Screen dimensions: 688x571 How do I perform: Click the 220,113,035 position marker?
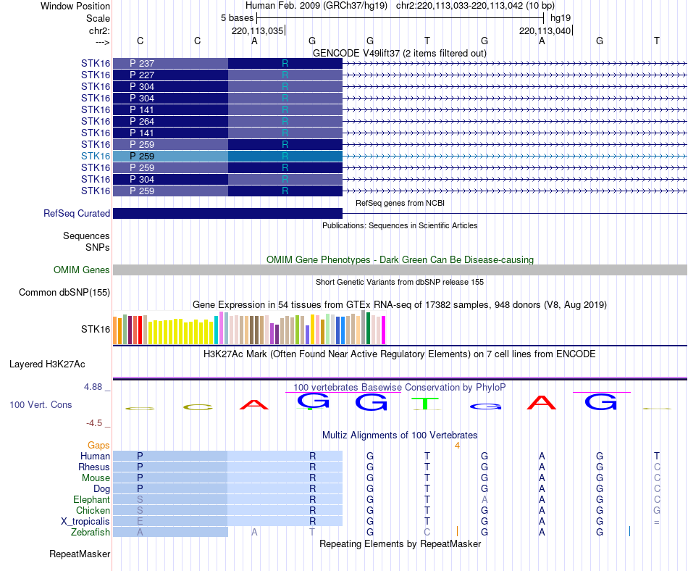point(258,30)
